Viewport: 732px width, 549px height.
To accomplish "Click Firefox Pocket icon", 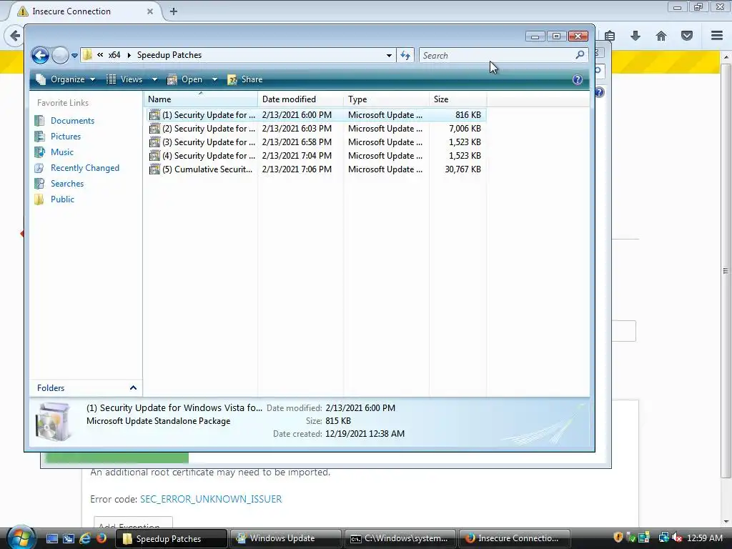I will coord(687,36).
